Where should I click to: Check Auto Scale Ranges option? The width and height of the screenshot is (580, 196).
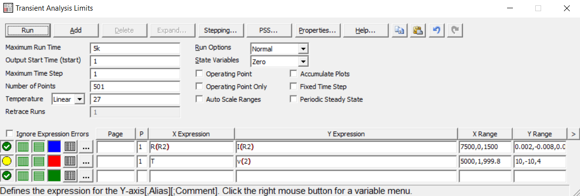199,99
